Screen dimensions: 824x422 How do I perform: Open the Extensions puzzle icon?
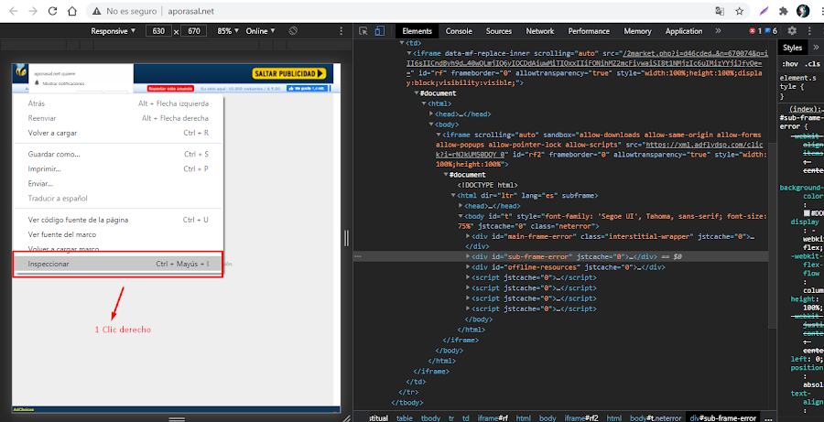pos(784,11)
